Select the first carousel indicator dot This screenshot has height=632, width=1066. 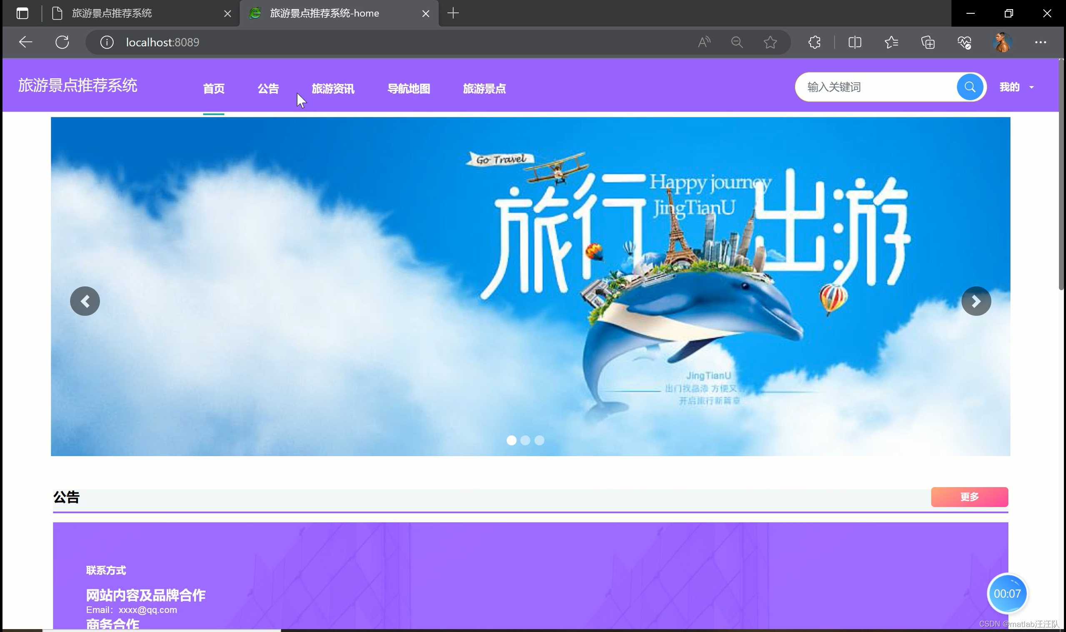coord(511,440)
